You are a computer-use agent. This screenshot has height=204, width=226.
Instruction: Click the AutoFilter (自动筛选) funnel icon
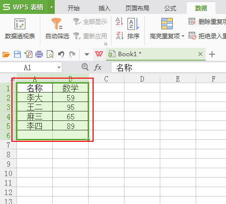pyautogui.click(x=57, y=23)
